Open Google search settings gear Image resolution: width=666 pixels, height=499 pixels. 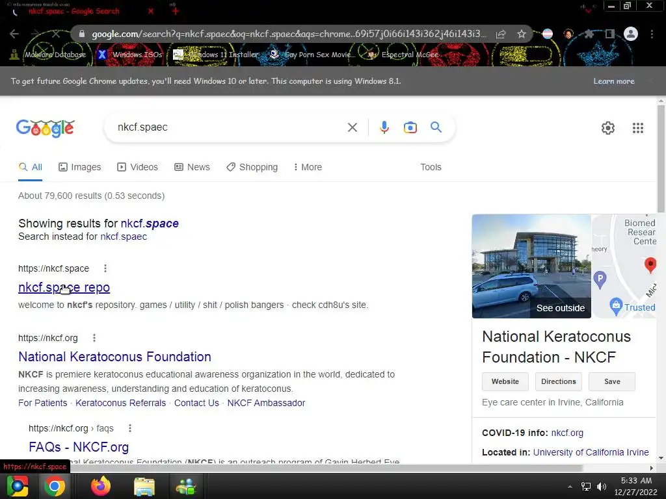pos(608,128)
